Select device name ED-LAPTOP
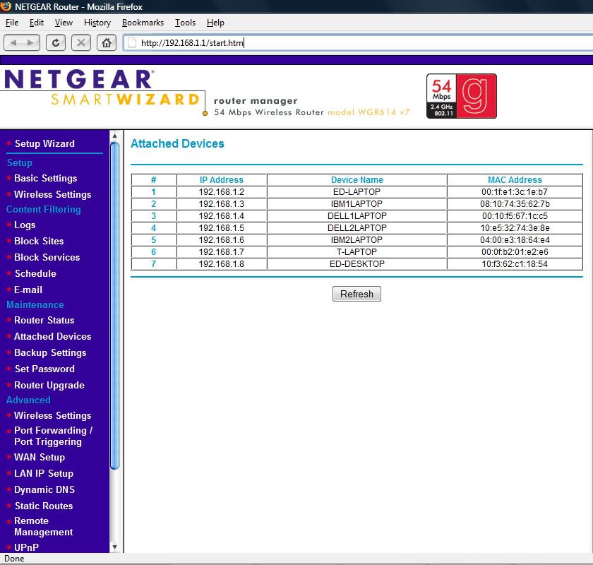The height and width of the screenshot is (565, 593). pyautogui.click(x=357, y=192)
